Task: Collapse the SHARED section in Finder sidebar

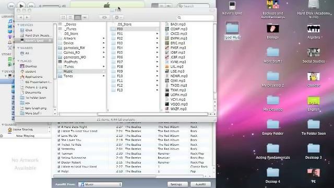Action: pyautogui.click(x=19, y=48)
